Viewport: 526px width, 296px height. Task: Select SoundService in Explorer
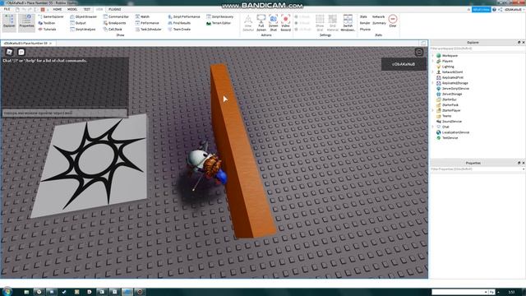451,122
